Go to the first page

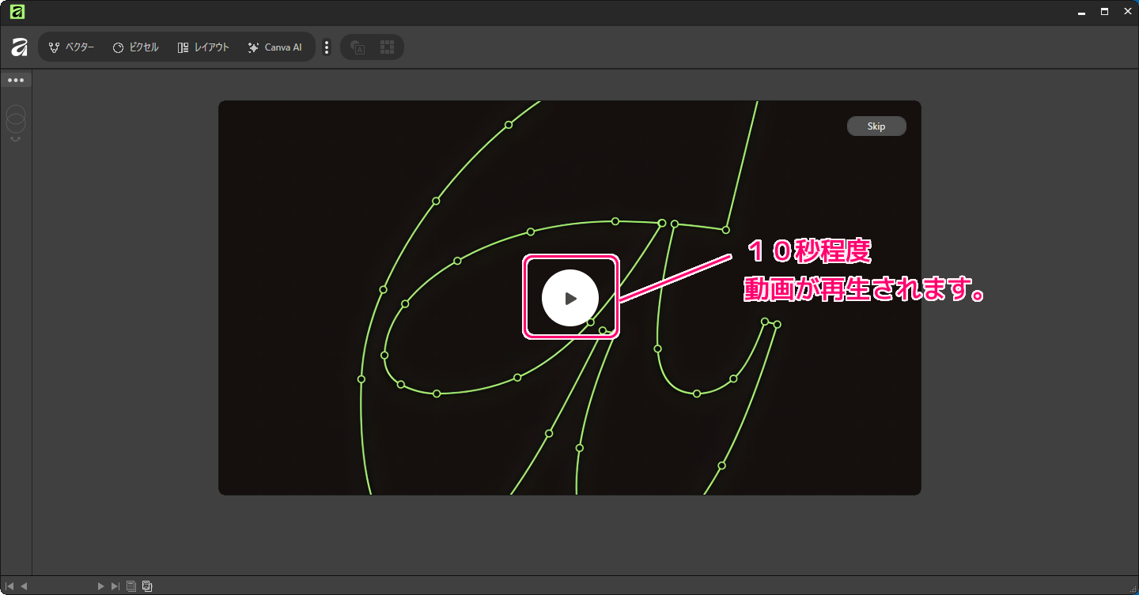pos(9,586)
